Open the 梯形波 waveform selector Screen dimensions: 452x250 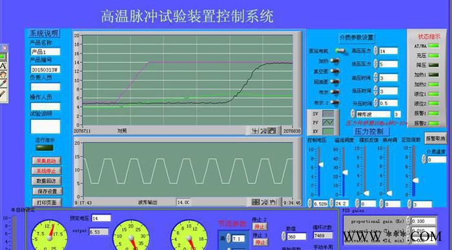(373, 115)
